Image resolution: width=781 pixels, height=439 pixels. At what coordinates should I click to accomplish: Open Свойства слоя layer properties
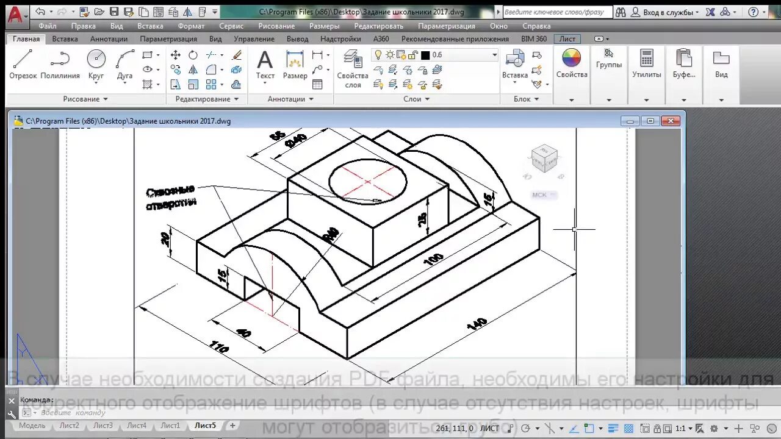click(353, 69)
